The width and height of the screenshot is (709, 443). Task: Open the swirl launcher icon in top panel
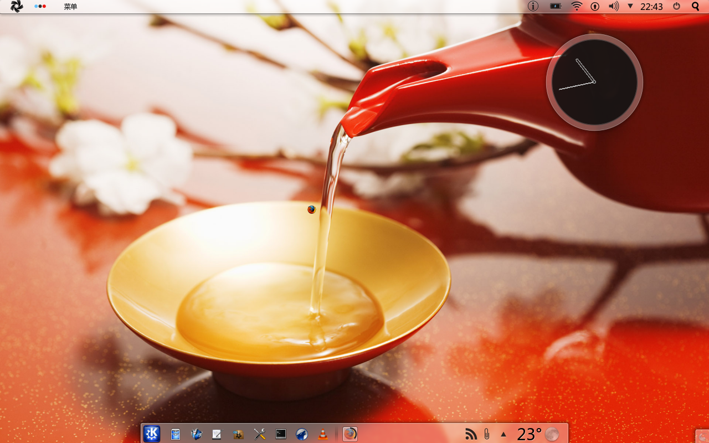pos(17,7)
